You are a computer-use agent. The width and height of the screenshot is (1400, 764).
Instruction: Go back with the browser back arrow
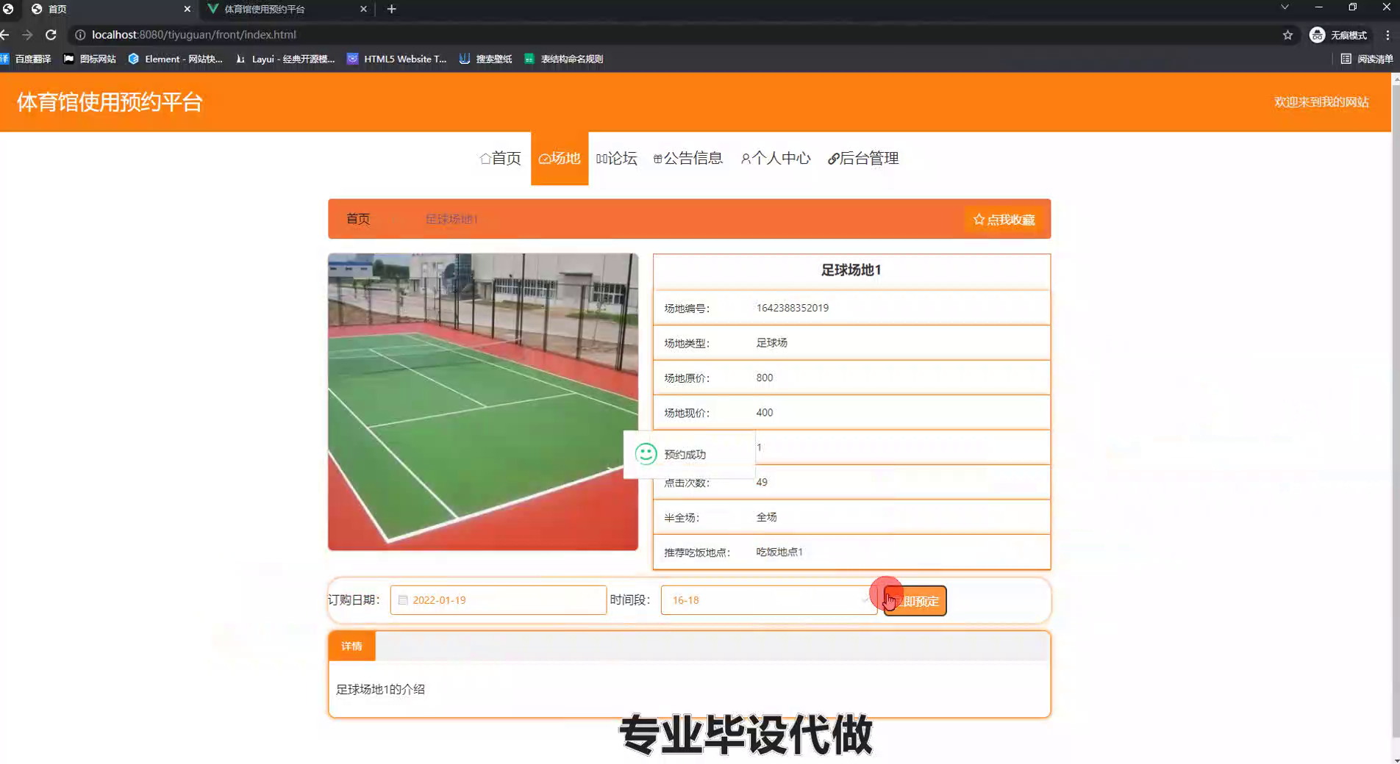tap(5, 35)
